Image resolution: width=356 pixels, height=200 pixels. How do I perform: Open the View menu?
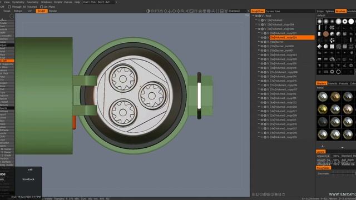coord(7,2)
